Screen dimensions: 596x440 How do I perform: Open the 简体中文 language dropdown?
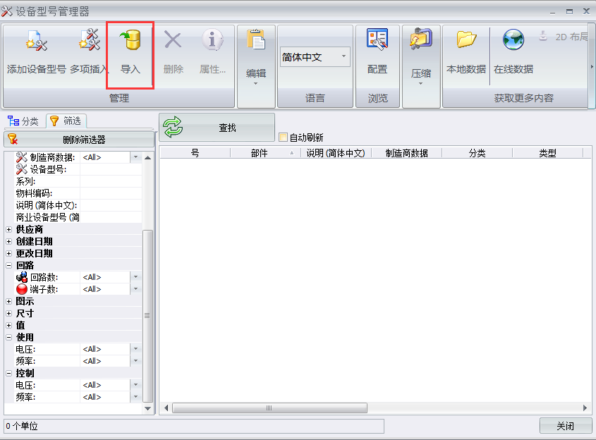click(x=343, y=56)
